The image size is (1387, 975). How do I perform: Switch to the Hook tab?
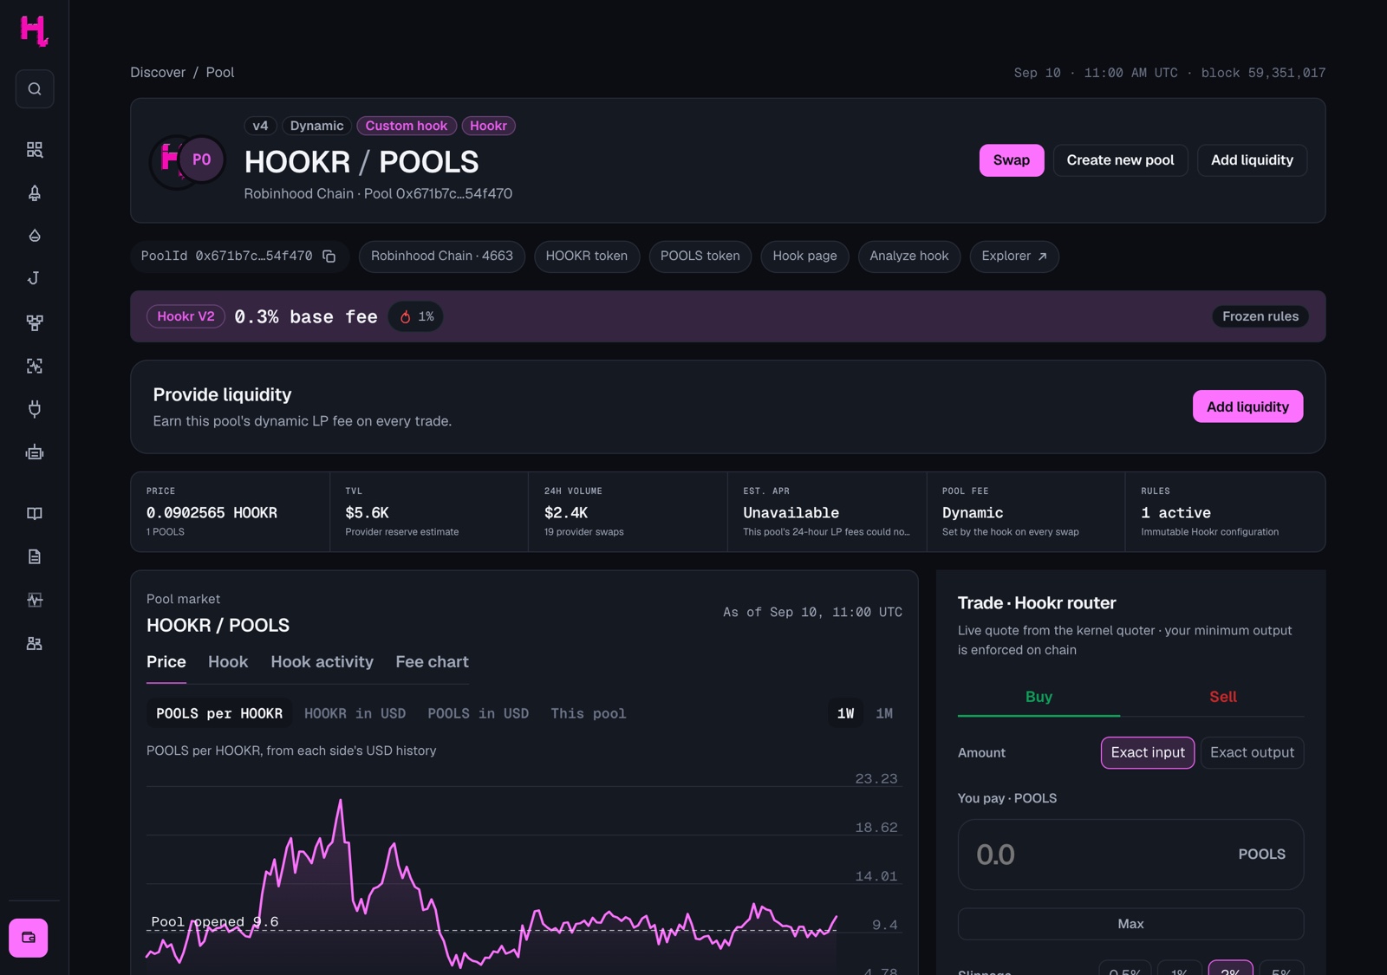(x=228, y=662)
